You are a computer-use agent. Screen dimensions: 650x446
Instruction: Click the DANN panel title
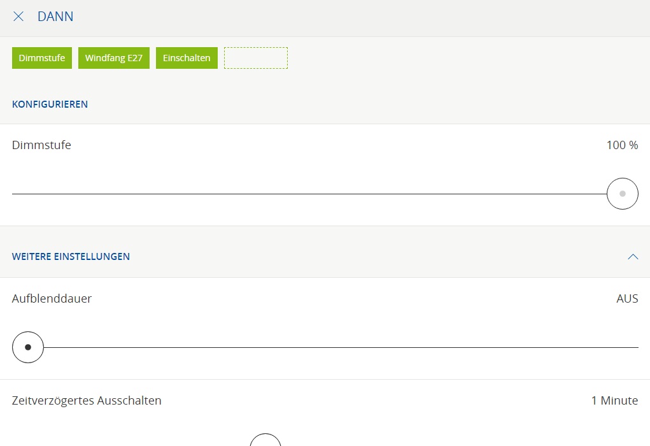[x=55, y=17]
